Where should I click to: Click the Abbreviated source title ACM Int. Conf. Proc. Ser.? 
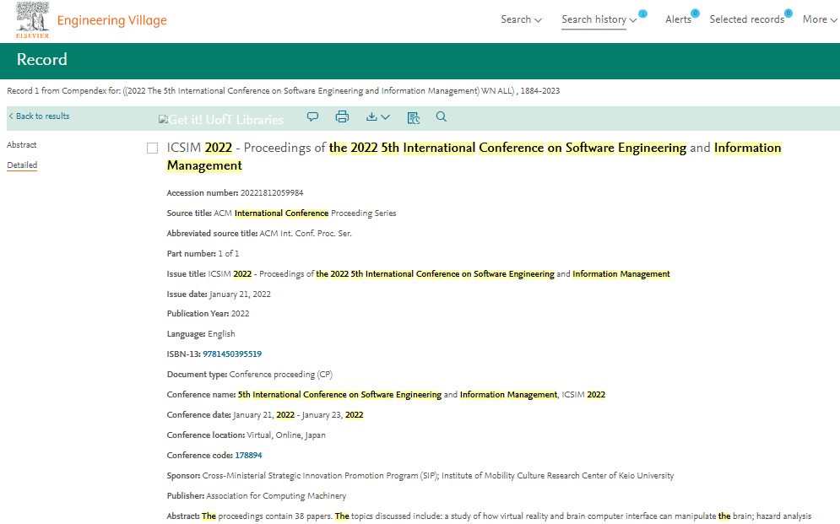click(x=259, y=234)
